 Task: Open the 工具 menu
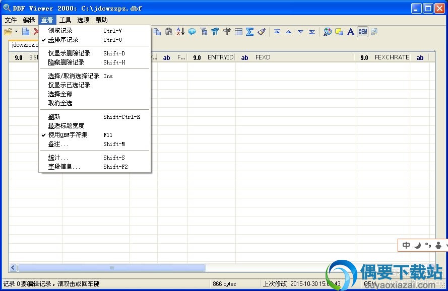coord(65,20)
